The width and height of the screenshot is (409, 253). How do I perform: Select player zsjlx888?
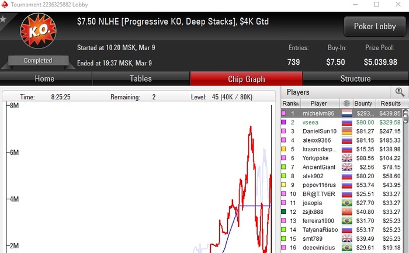pos(342,212)
